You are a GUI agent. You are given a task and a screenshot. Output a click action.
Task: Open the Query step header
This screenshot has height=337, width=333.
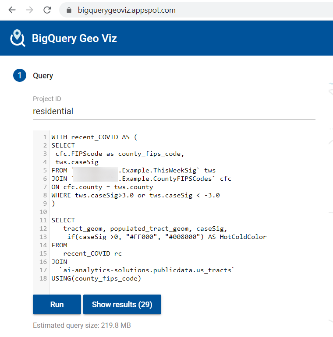point(43,76)
